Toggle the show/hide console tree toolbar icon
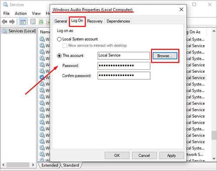Screen dimensions: 217x171 (23, 22)
